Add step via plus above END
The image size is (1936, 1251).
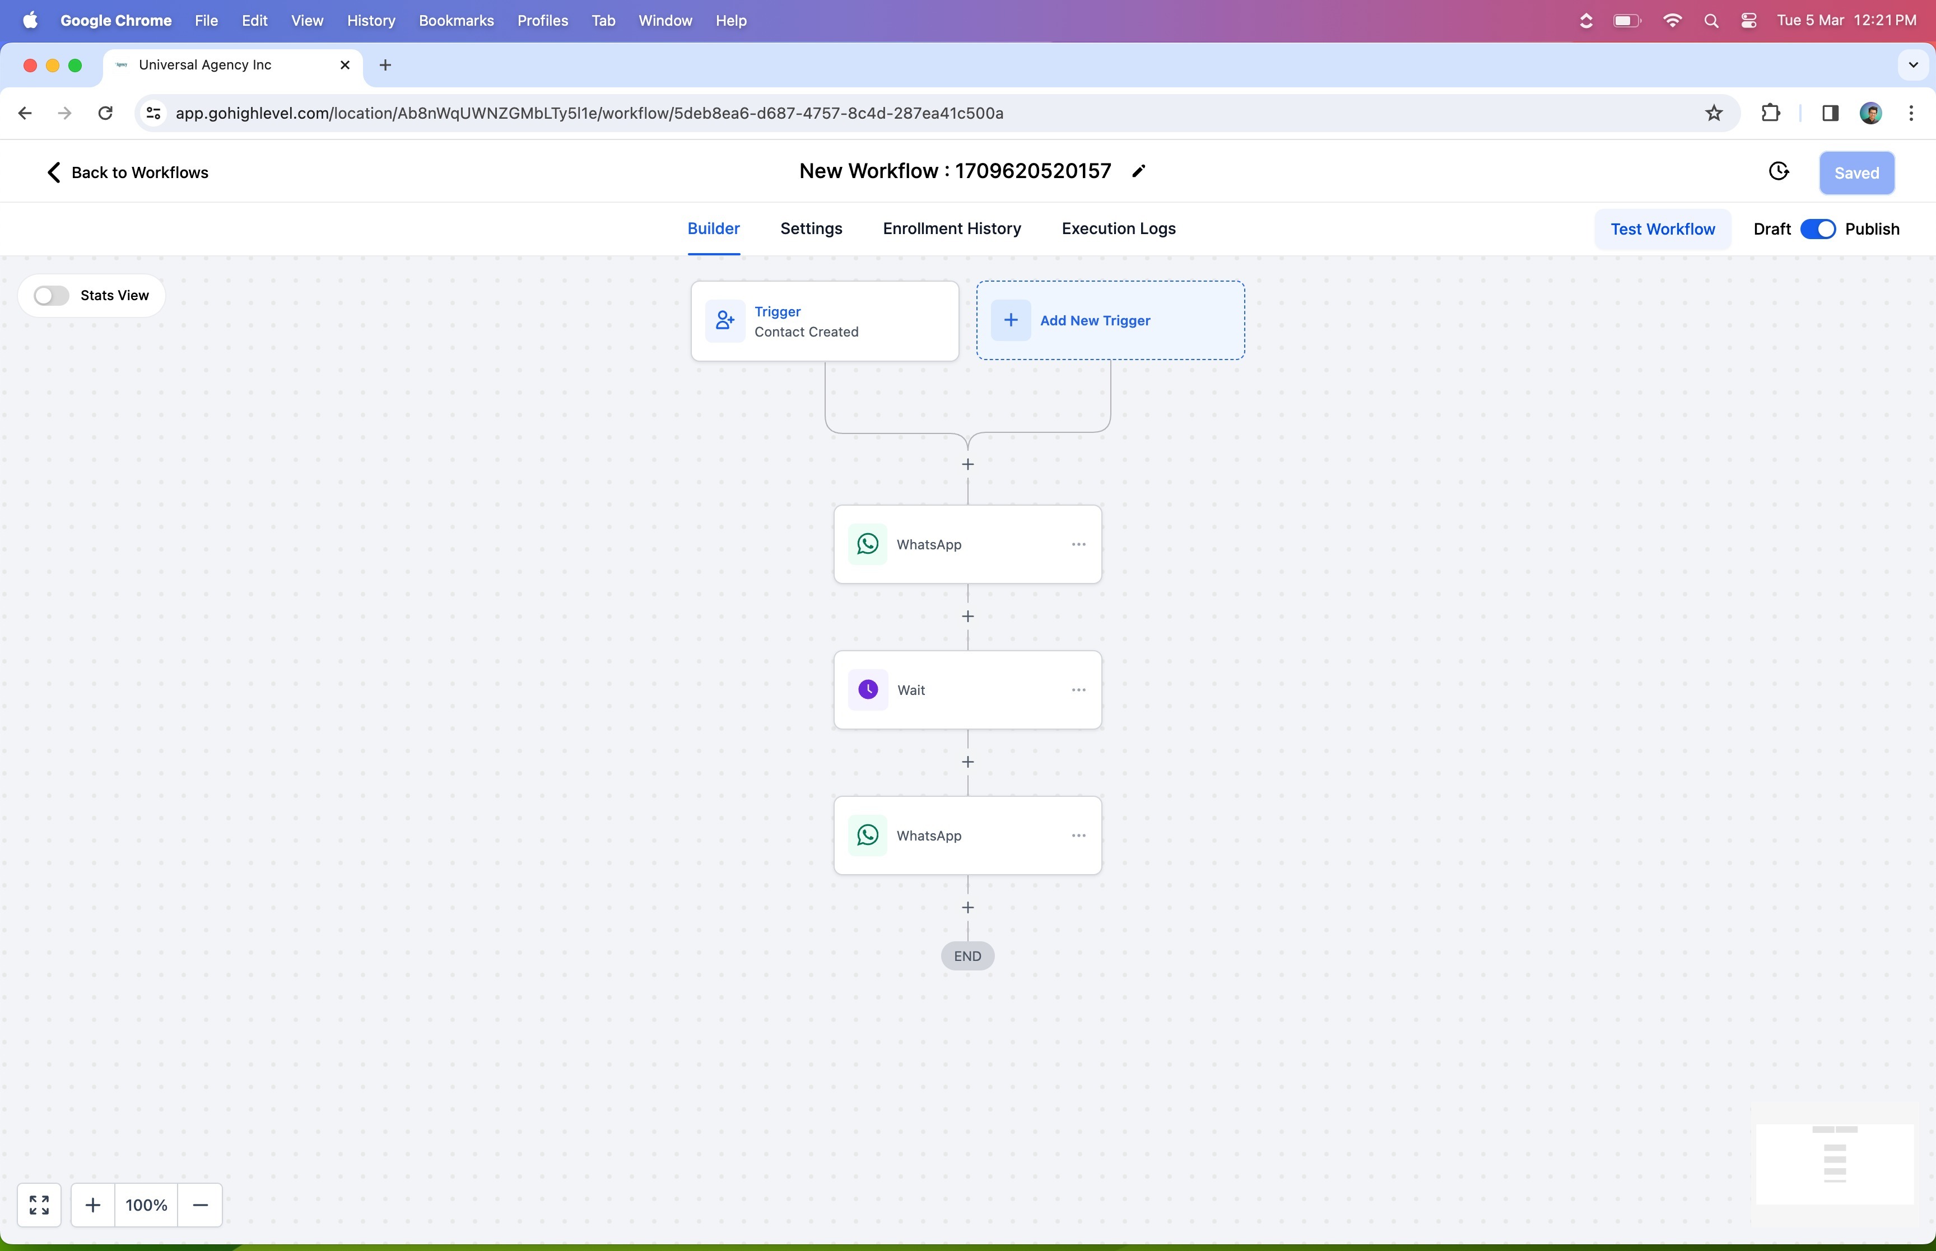(x=967, y=907)
